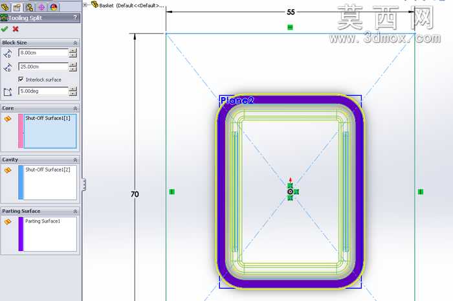The width and height of the screenshot is (453, 301).
Task: Increase the 25.00cm depth value
Action: coord(73,65)
